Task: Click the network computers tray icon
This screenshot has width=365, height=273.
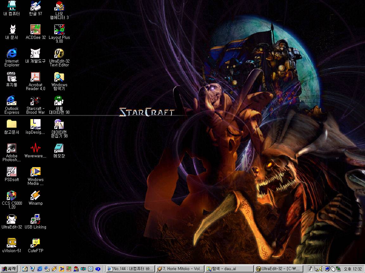Action: point(338,269)
